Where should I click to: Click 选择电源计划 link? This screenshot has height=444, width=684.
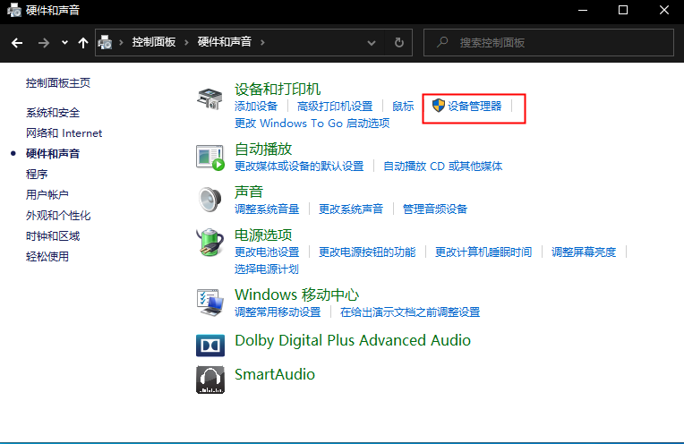(267, 269)
